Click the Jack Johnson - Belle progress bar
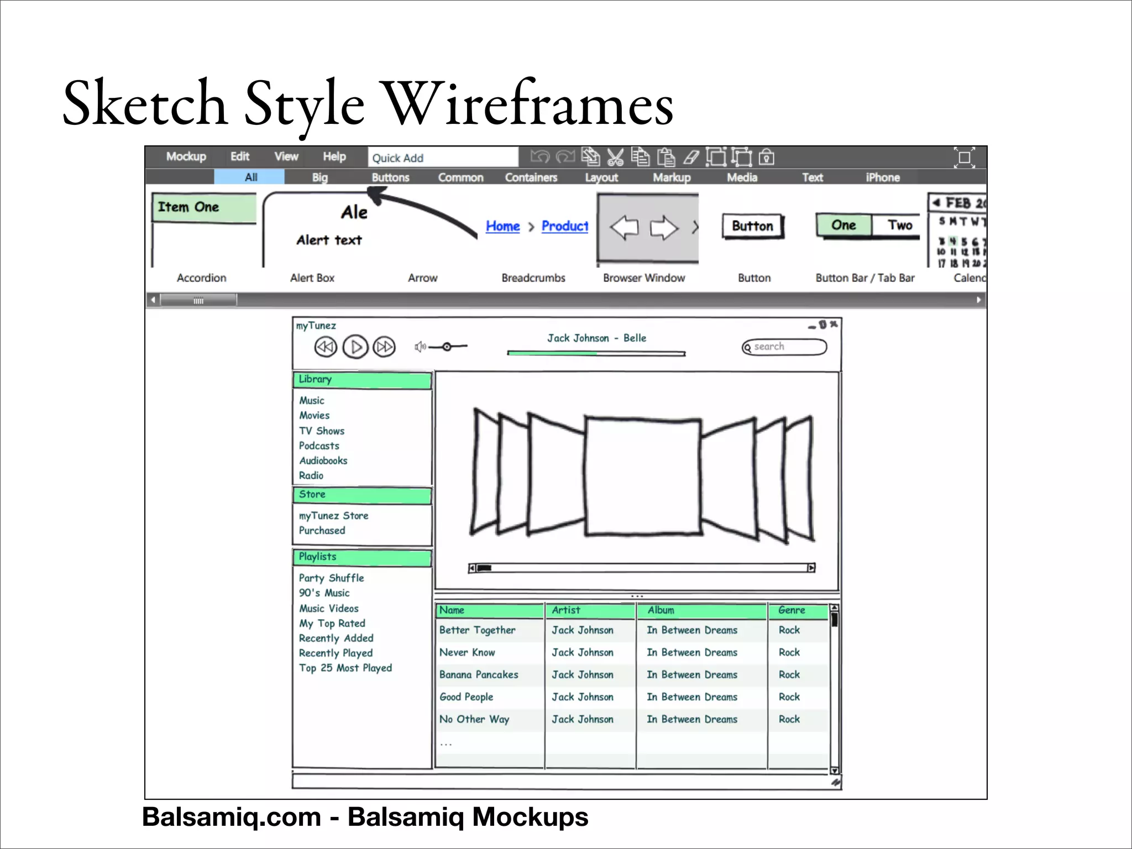Screen dimensions: 1132x849 (x=596, y=353)
